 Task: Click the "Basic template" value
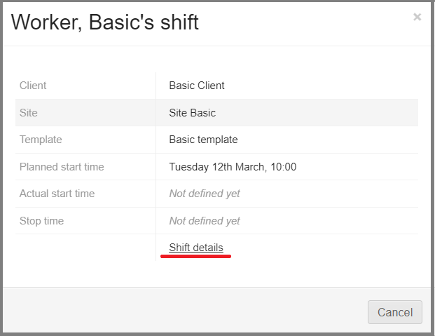tap(203, 140)
